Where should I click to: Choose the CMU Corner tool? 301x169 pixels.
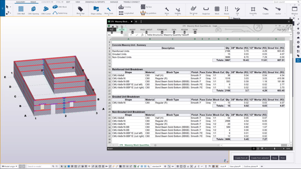pos(46,10)
